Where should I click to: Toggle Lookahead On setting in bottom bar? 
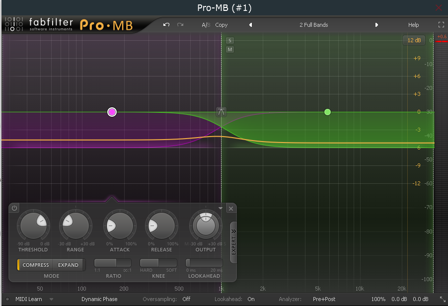[251, 299]
